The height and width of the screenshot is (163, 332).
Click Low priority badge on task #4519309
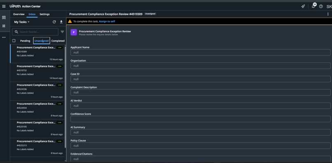pyautogui.click(x=60, y=48)
